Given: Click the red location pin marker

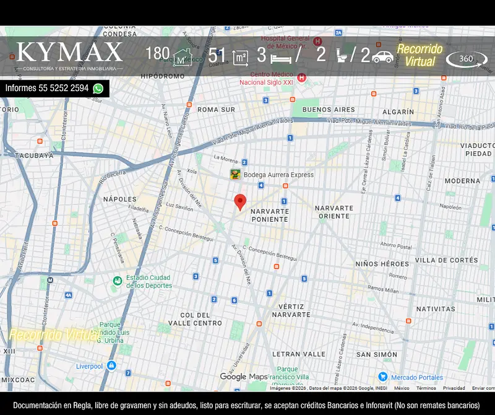Looking at the screenshot, I should [240, 203].
